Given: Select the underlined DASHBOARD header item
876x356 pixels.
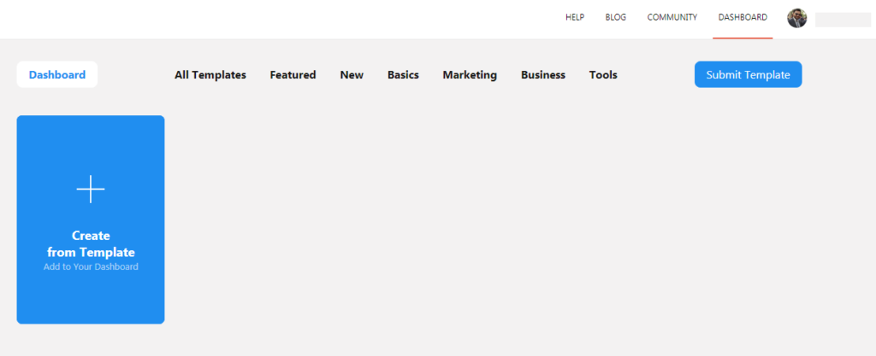Looking at the screenshot, I should click(742, 17).
